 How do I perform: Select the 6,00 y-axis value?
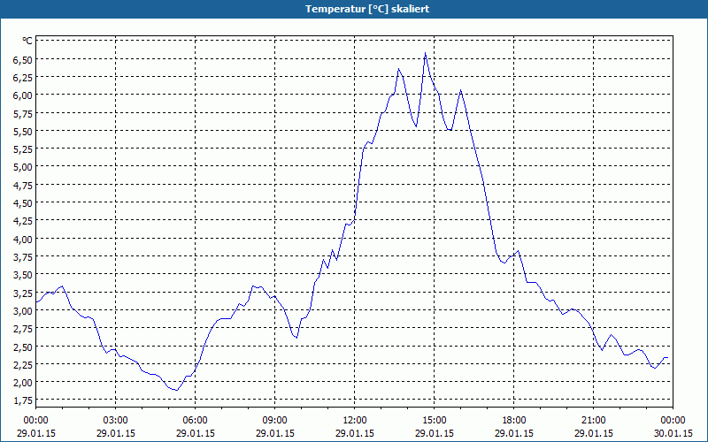pos(23,95)
